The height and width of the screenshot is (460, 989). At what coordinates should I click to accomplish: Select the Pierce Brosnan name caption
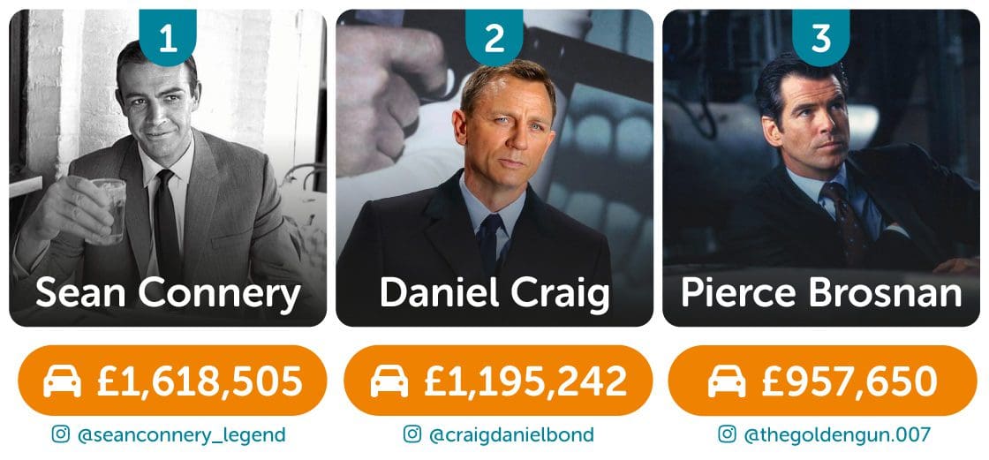point(821,293)
